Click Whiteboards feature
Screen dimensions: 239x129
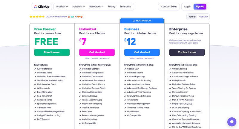click(x=43, y=88)
